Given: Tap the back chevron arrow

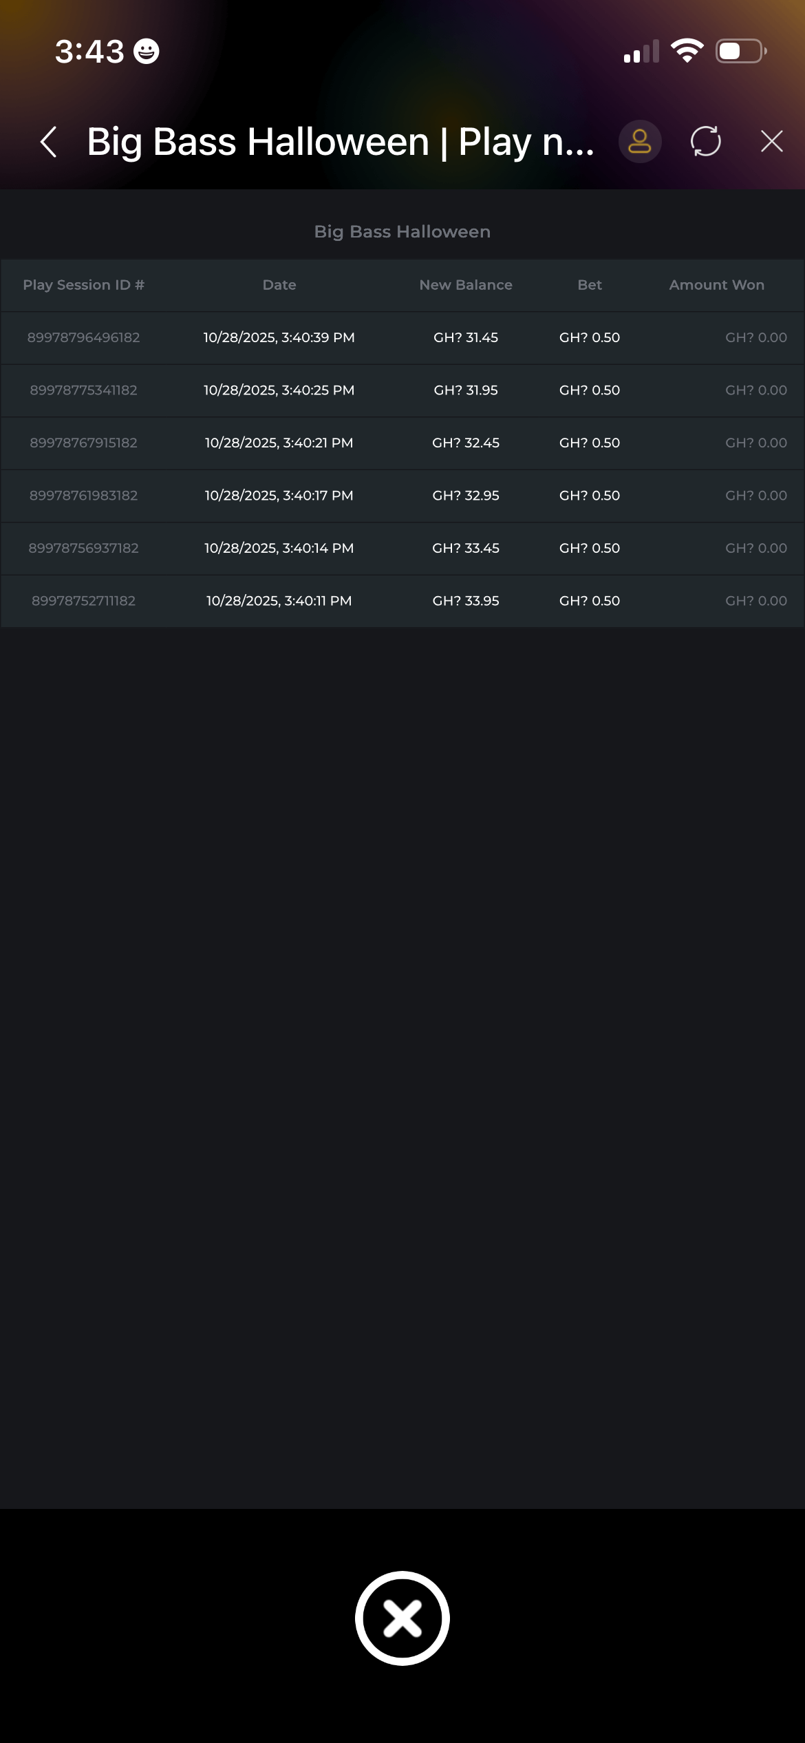Looking at the screenshot, I should tap(48, 142).
